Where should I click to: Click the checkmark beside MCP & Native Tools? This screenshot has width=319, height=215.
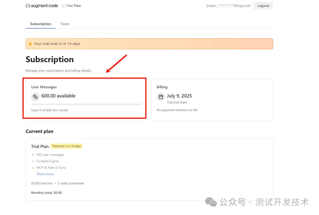[33, 168]
